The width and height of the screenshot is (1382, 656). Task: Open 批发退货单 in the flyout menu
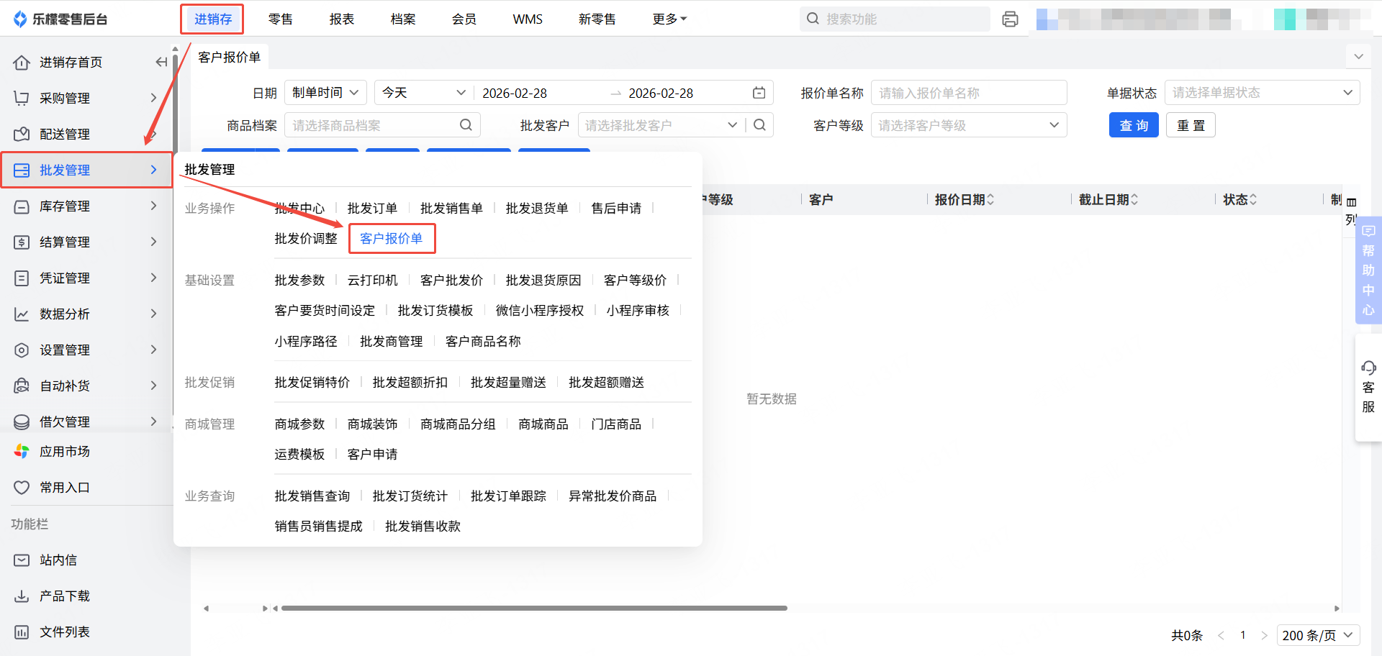[x=537, y=209]
